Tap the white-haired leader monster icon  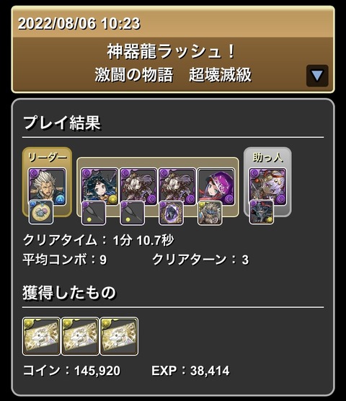47,187
